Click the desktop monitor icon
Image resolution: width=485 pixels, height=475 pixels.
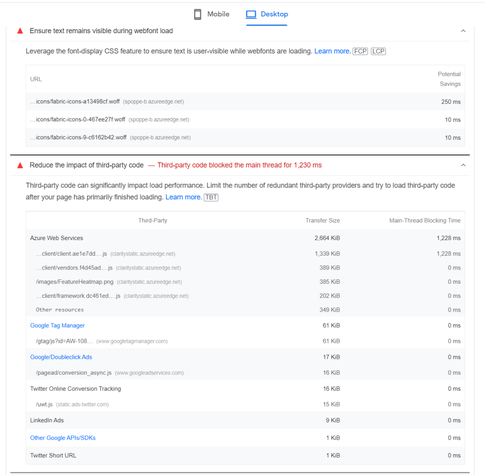click(251, 14)
